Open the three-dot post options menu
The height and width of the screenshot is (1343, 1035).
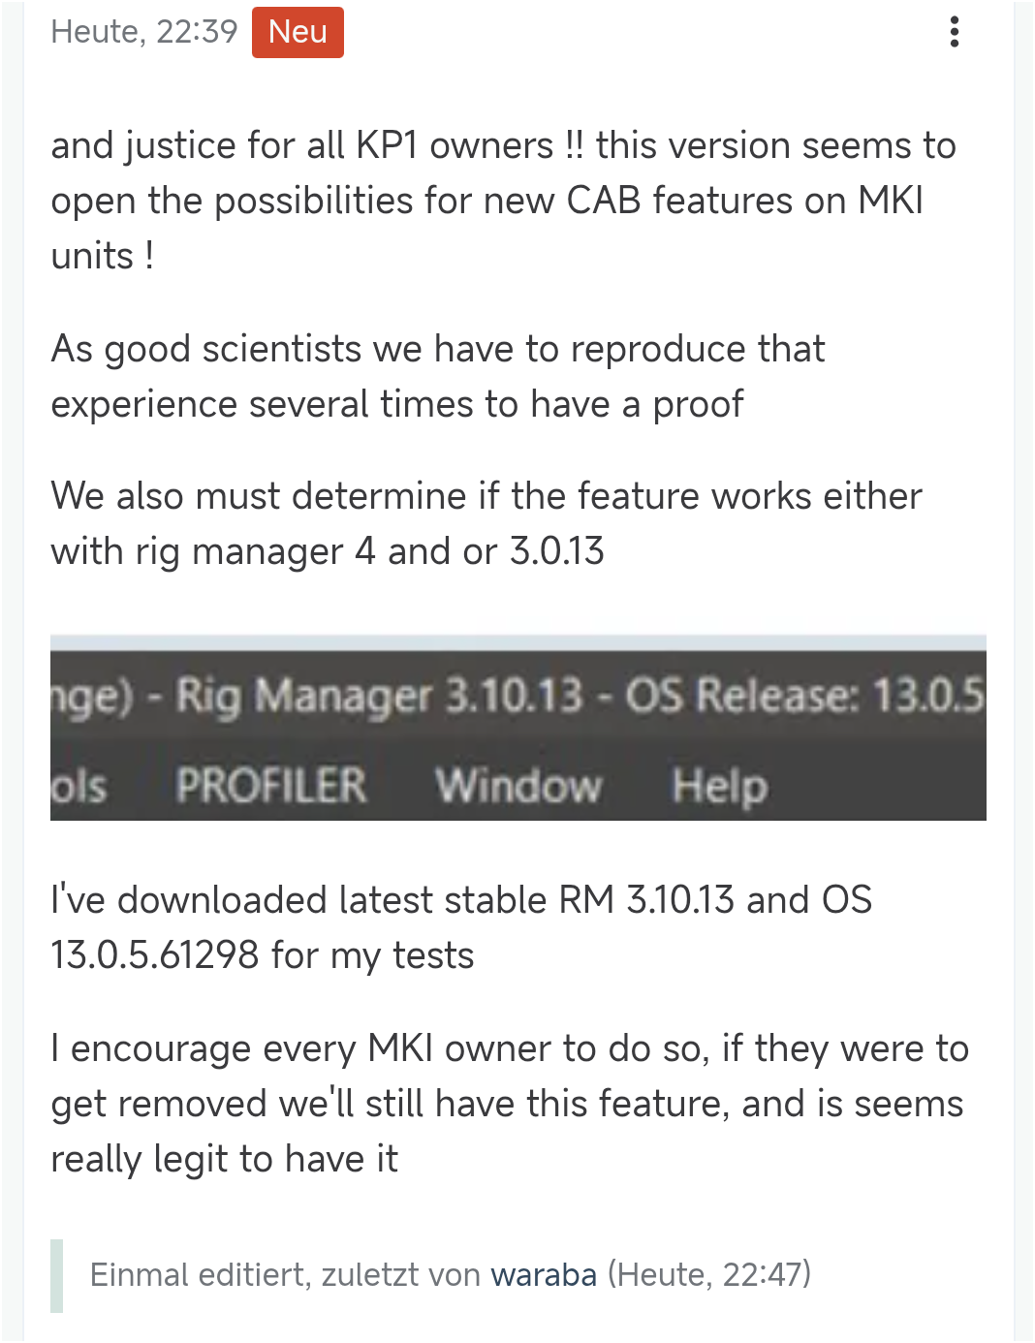(955, 32)
